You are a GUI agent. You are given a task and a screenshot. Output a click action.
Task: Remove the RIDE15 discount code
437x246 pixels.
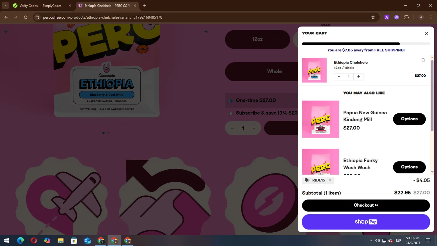[330, 180]
